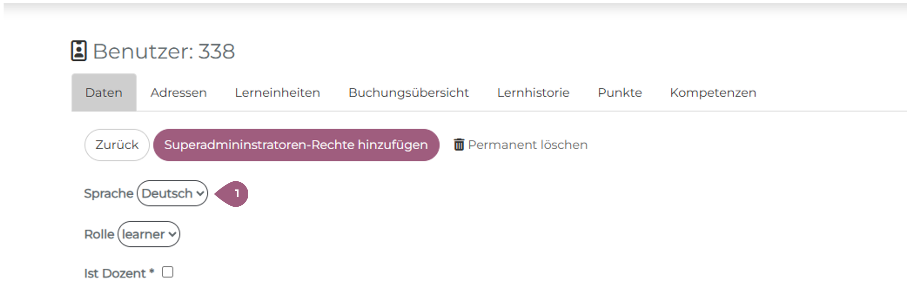
Task: Enable the Ist Dozent checkbox
Action: (168, 272)
